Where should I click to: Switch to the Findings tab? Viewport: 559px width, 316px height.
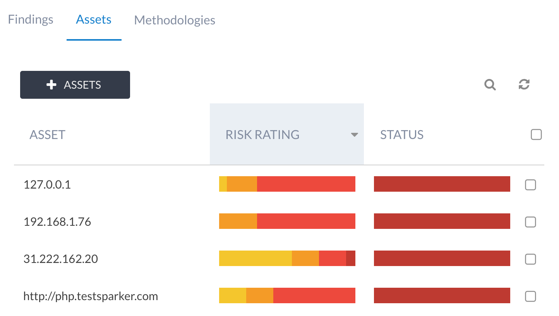click(x=31, y=20)
